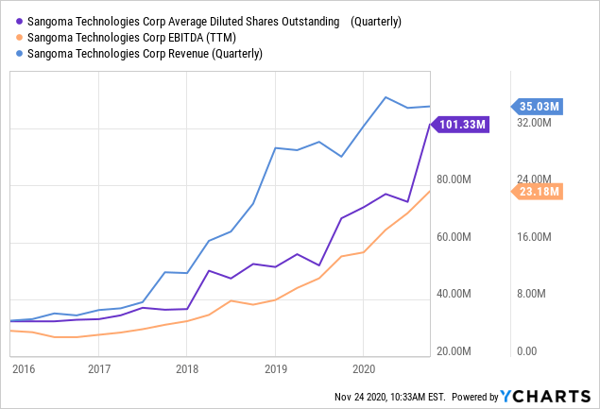
Task: Click the 8.00M right axis label
Action: 532,294
